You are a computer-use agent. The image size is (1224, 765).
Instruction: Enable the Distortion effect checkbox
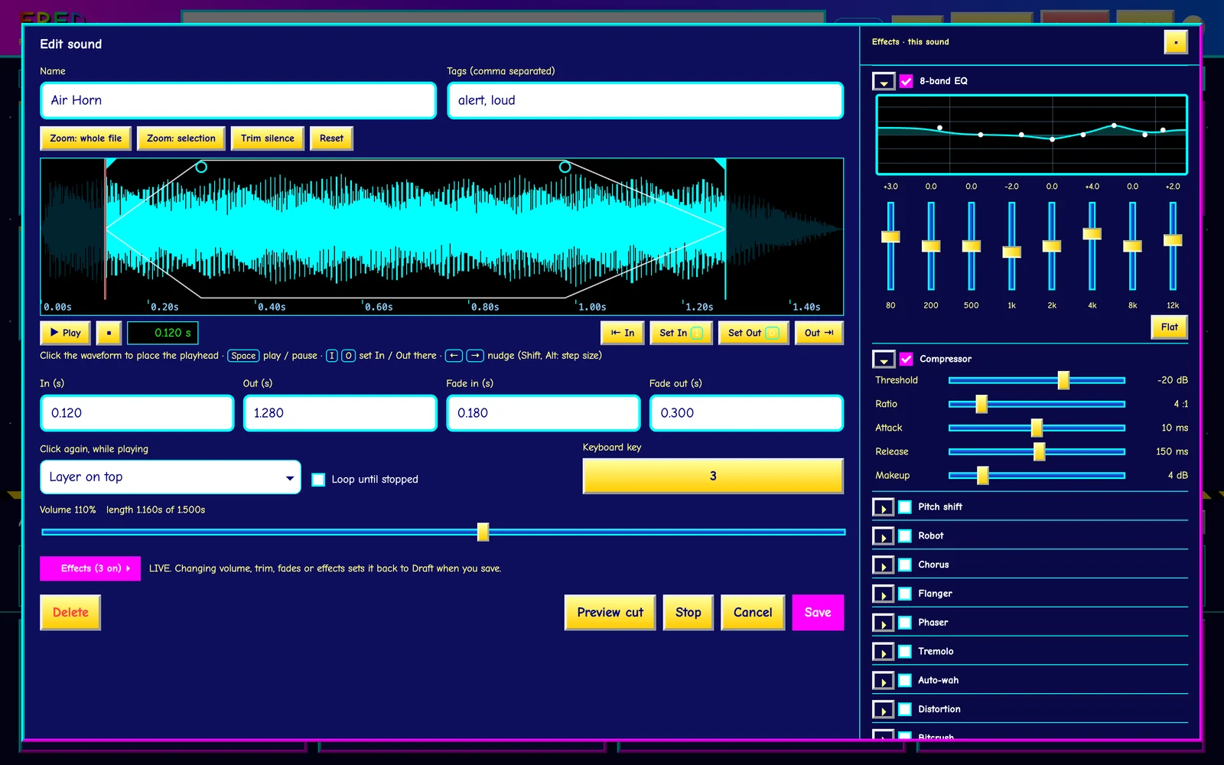tap(905, 709)
